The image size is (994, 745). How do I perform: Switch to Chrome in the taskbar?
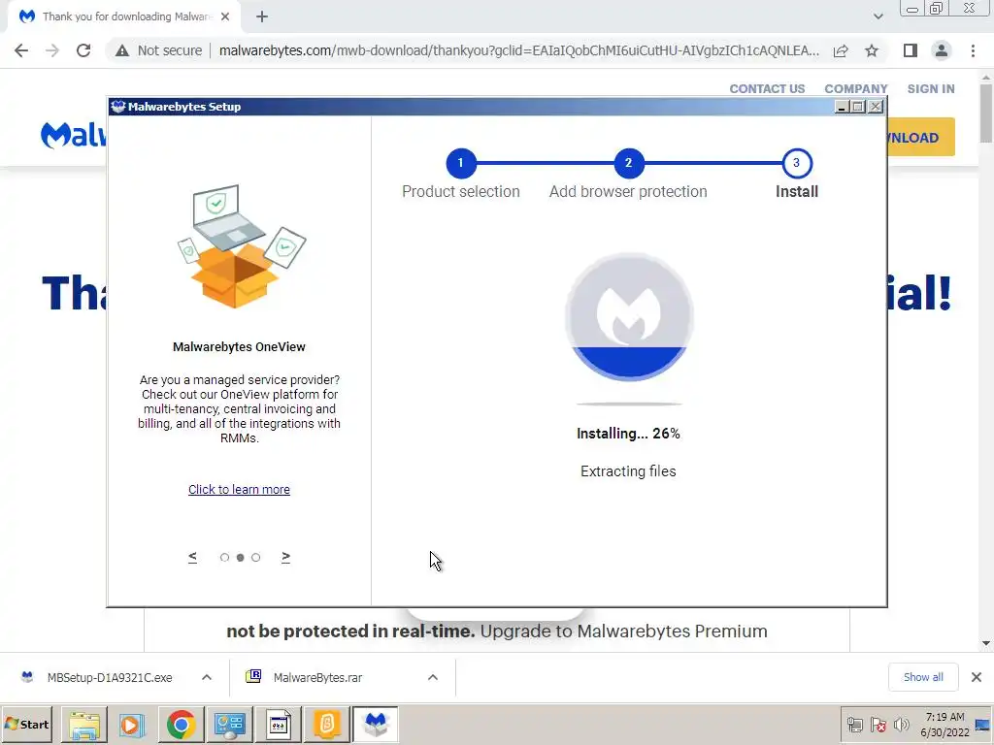(x=182, y=725)
